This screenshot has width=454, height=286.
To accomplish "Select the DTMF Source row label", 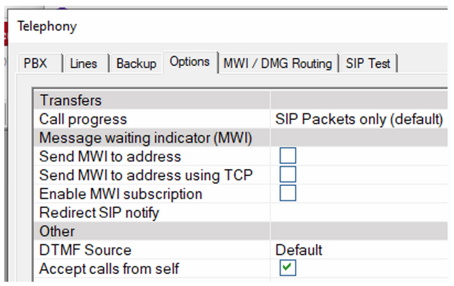I will point(85,250).
